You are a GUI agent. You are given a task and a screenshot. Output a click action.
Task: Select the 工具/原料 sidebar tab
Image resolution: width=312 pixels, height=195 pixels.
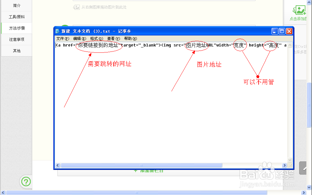click(17, 17)
